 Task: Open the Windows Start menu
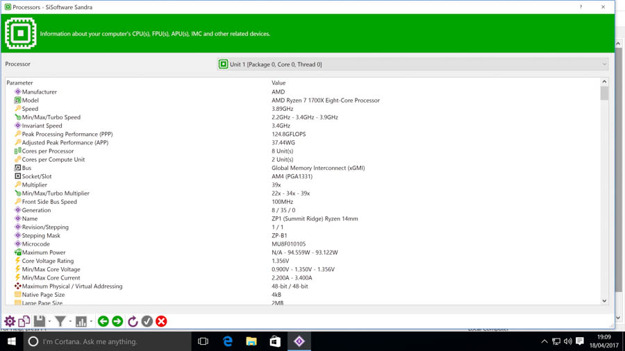point(12,341)
